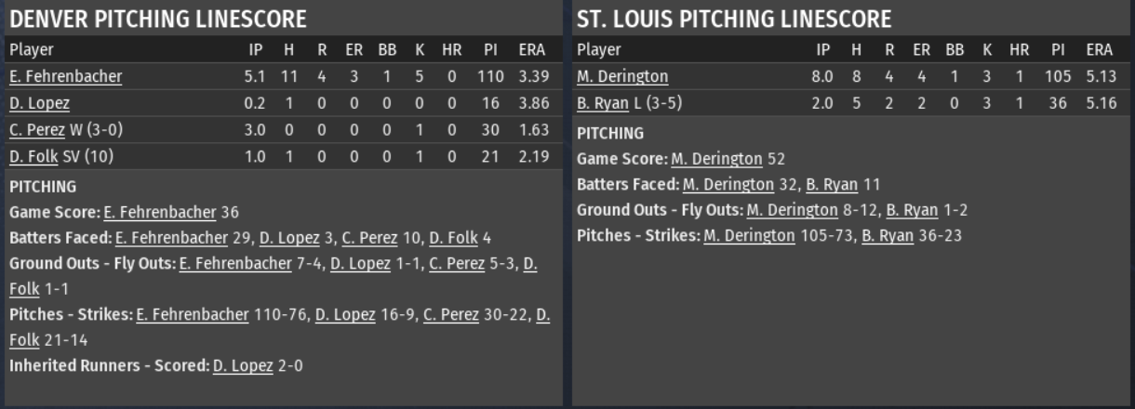Click HR column header in St. Louis table

pyautogui.click(x=1020, y=50)
